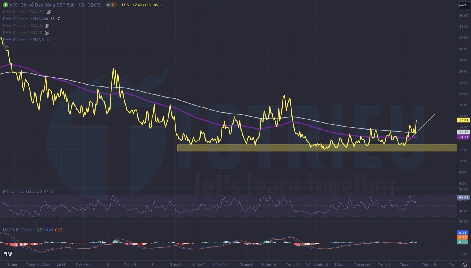Click the green 0.21 MACD scale label
471x268 pixels.
[463, 242]
